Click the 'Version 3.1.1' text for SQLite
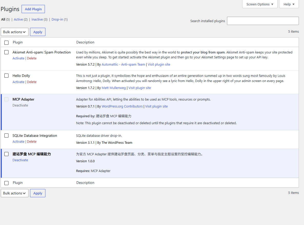This screenshot has width=304, height=225. click(x=85, y=143)
